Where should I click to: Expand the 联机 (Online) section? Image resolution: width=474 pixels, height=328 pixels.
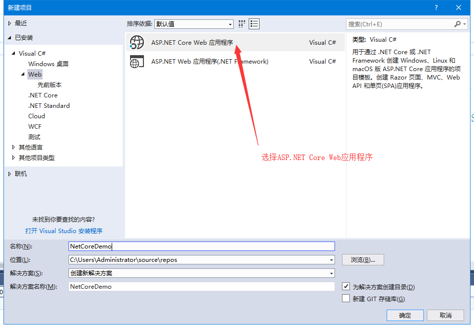[9, 174]
